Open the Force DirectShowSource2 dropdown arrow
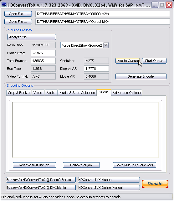The image size is (174, 201). point(106,45)
